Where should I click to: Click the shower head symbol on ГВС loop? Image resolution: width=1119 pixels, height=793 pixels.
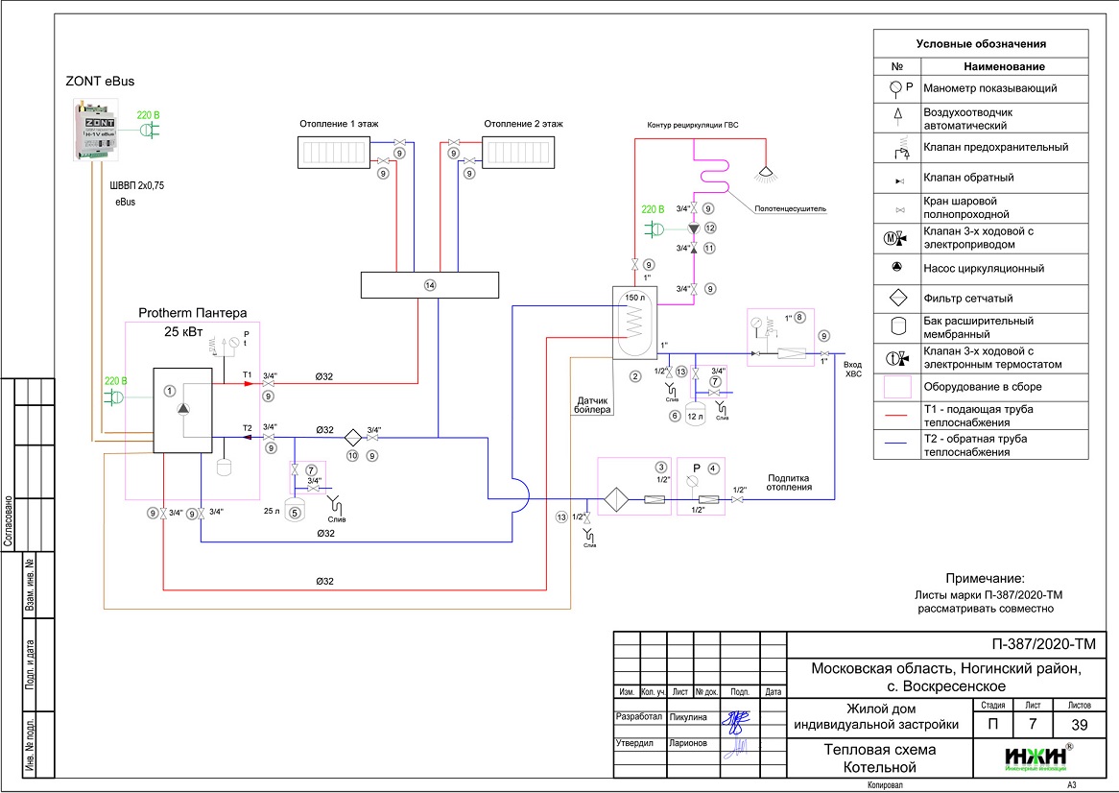[765, 173]
